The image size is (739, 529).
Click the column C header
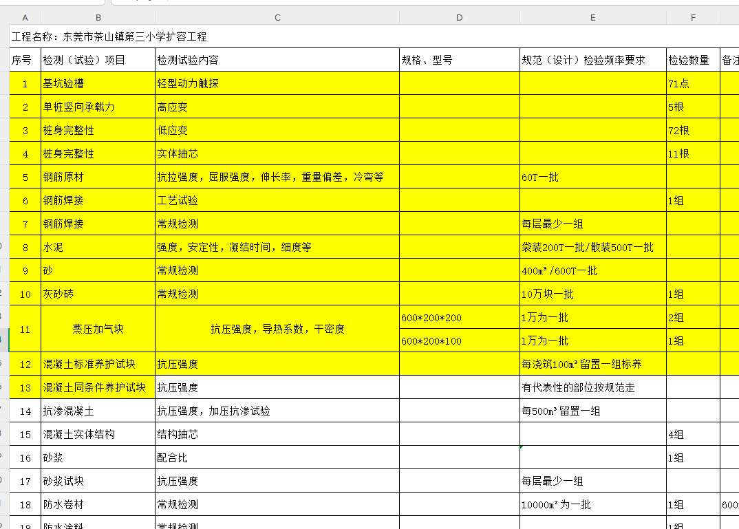point(277,17)
